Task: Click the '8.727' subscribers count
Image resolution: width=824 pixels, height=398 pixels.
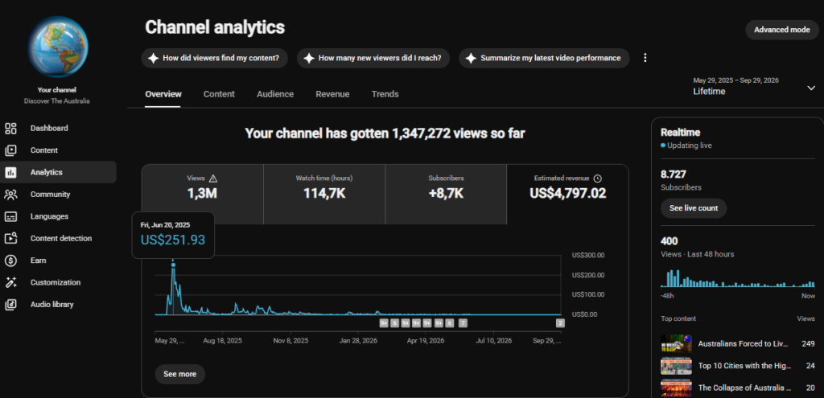Action: click(674, 174)
